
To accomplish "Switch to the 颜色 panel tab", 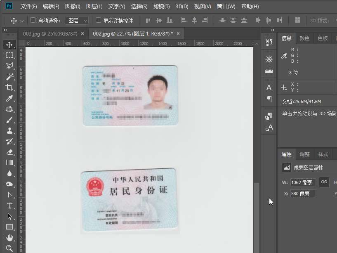I will pyautogui.click(x=304, y=38).
